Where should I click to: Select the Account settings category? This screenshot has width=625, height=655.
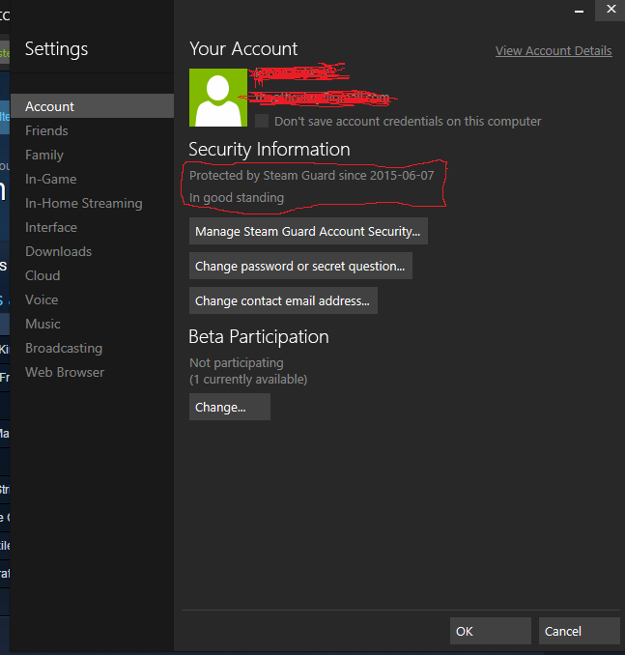point(92,106)
